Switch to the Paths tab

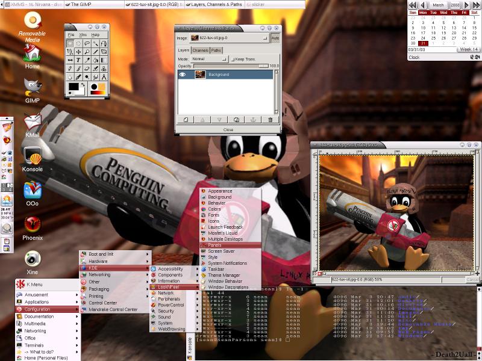(216, 50)
